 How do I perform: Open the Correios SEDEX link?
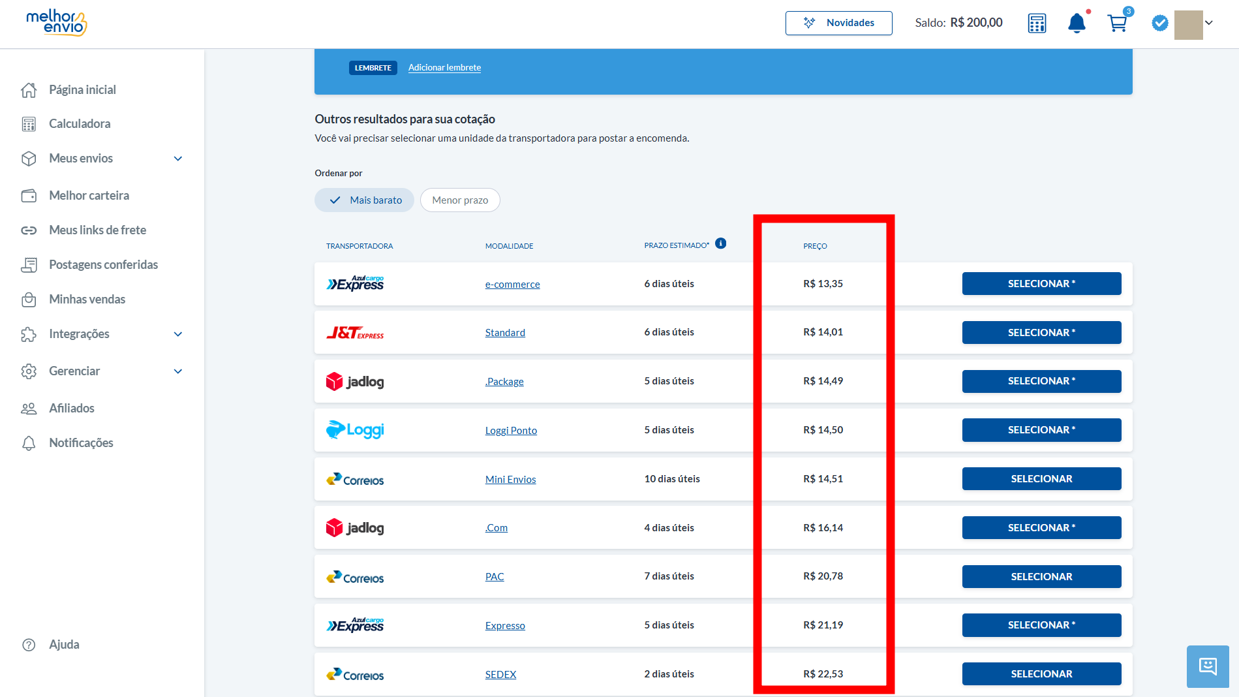coord(500,675)
